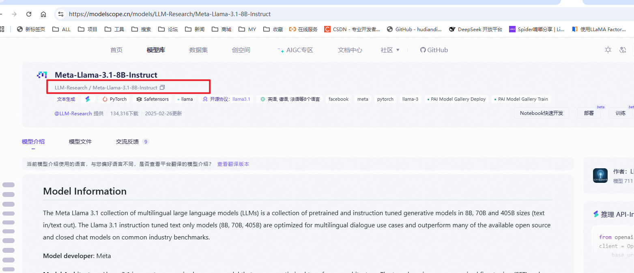Viewport: 634px width, 273px height.
Task: Click the llama tag chip
Action: 185,99
